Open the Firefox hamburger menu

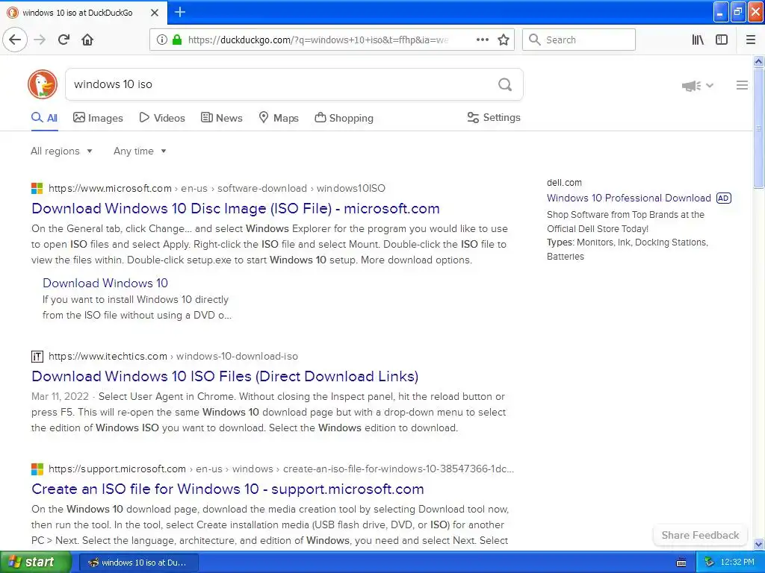tap(750, 40)
